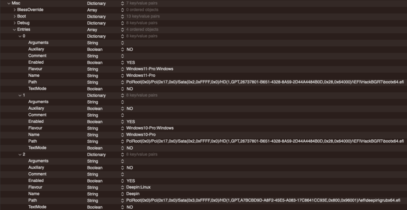Click Boolean type in entry 0 TextMode row
Image resolution: width=407 pixels, height=210 pixels.
[95, 89]
